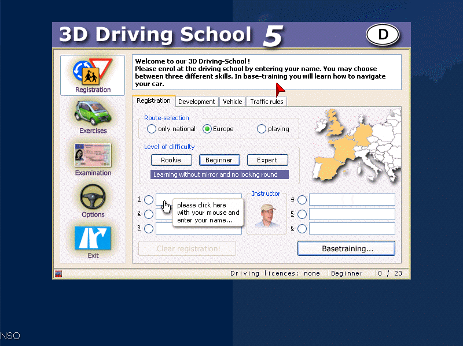Switch to the Vehicle tab
463x346 pixels.
233,102
